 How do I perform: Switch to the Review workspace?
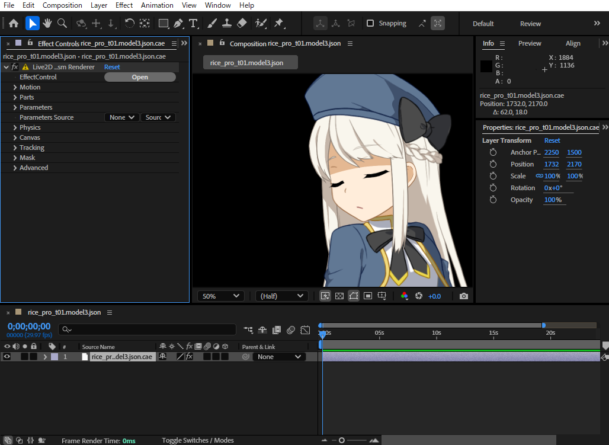pyautogui.click(x=530, y=24)
